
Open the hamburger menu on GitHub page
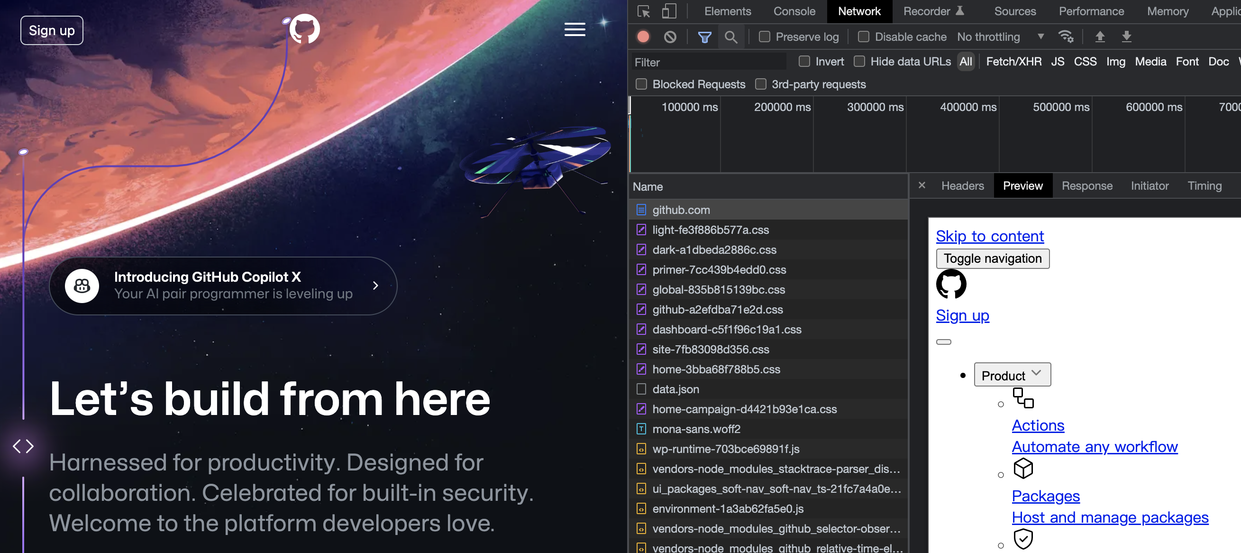575,29
